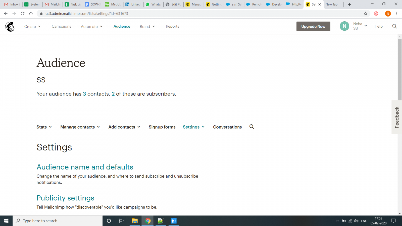
Task: Click the Upgrade Now button
Action: click(x=313, y=26)
